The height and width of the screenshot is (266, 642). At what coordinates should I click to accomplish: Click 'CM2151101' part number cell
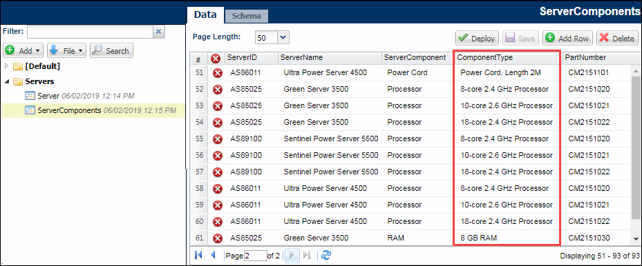coord(589,73)
